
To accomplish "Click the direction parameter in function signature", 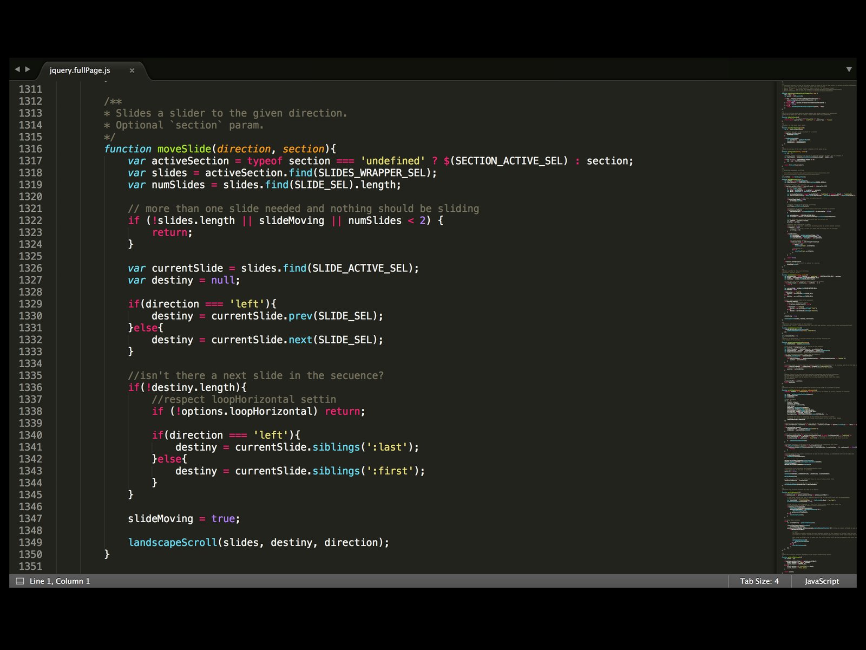I will pyautogui.click(x=244, y=149).
